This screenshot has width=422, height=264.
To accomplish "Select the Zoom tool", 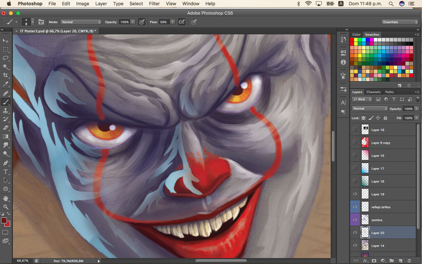I will 6,207.
